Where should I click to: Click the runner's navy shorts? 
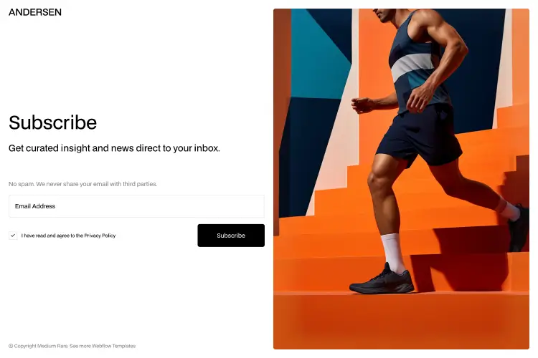pyautogui.click(x=420, y=135)
